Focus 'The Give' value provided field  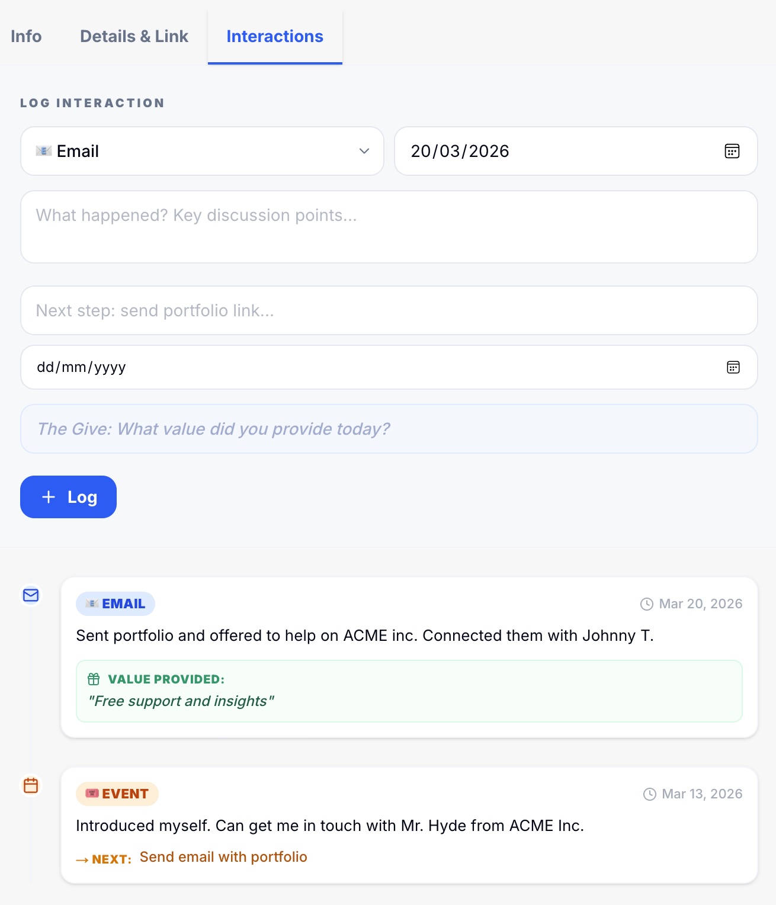389,429
